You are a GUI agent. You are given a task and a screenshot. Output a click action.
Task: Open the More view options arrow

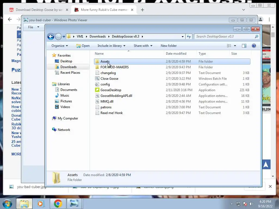(x=235, y=46)
